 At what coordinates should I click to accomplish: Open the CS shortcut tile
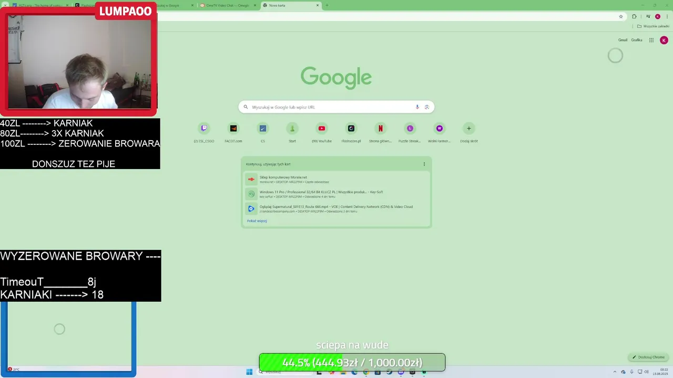point(263,132)
